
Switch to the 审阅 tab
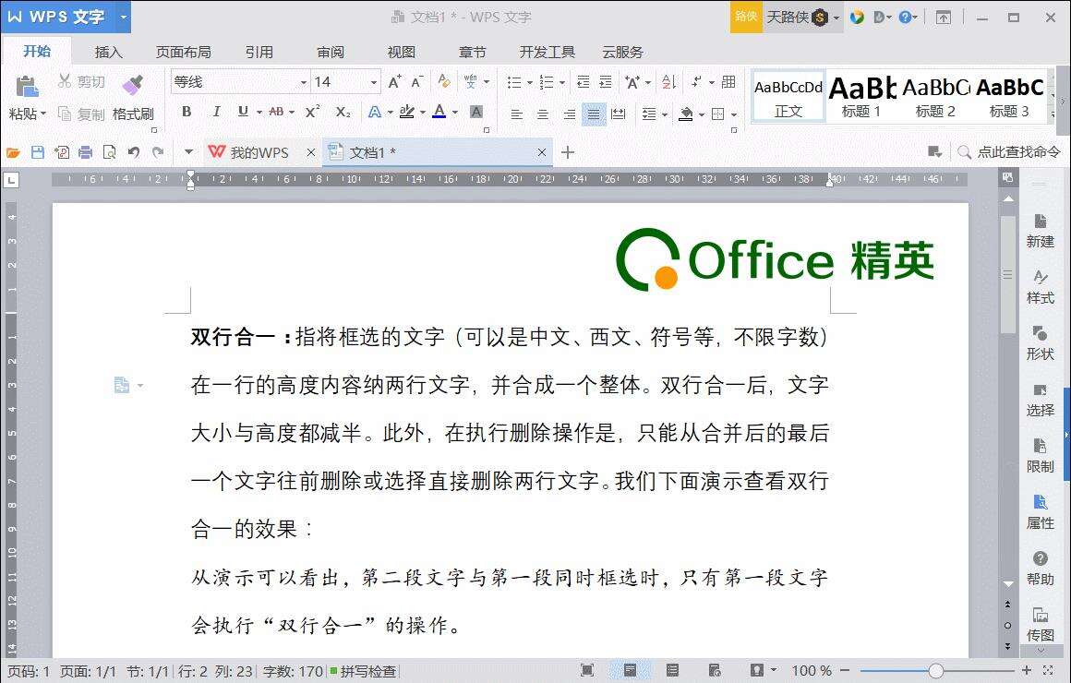pyautogui.click(x=331, y=52)
